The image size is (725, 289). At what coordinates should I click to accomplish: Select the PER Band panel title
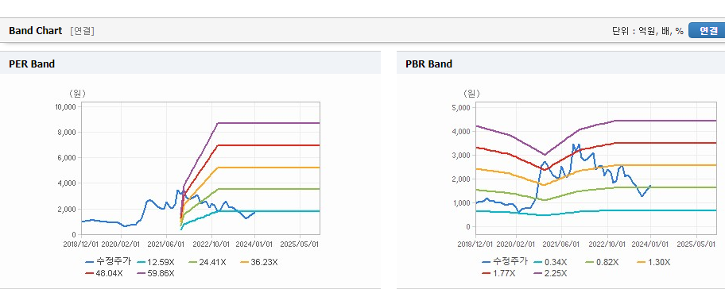click(32, 64)
